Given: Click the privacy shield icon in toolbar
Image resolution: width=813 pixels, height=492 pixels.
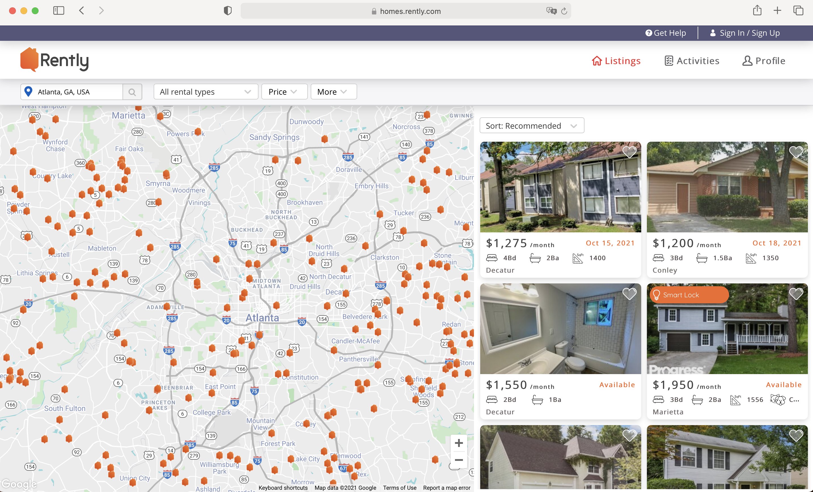Looking at the screenshot, I should click(x=228, y=11).
